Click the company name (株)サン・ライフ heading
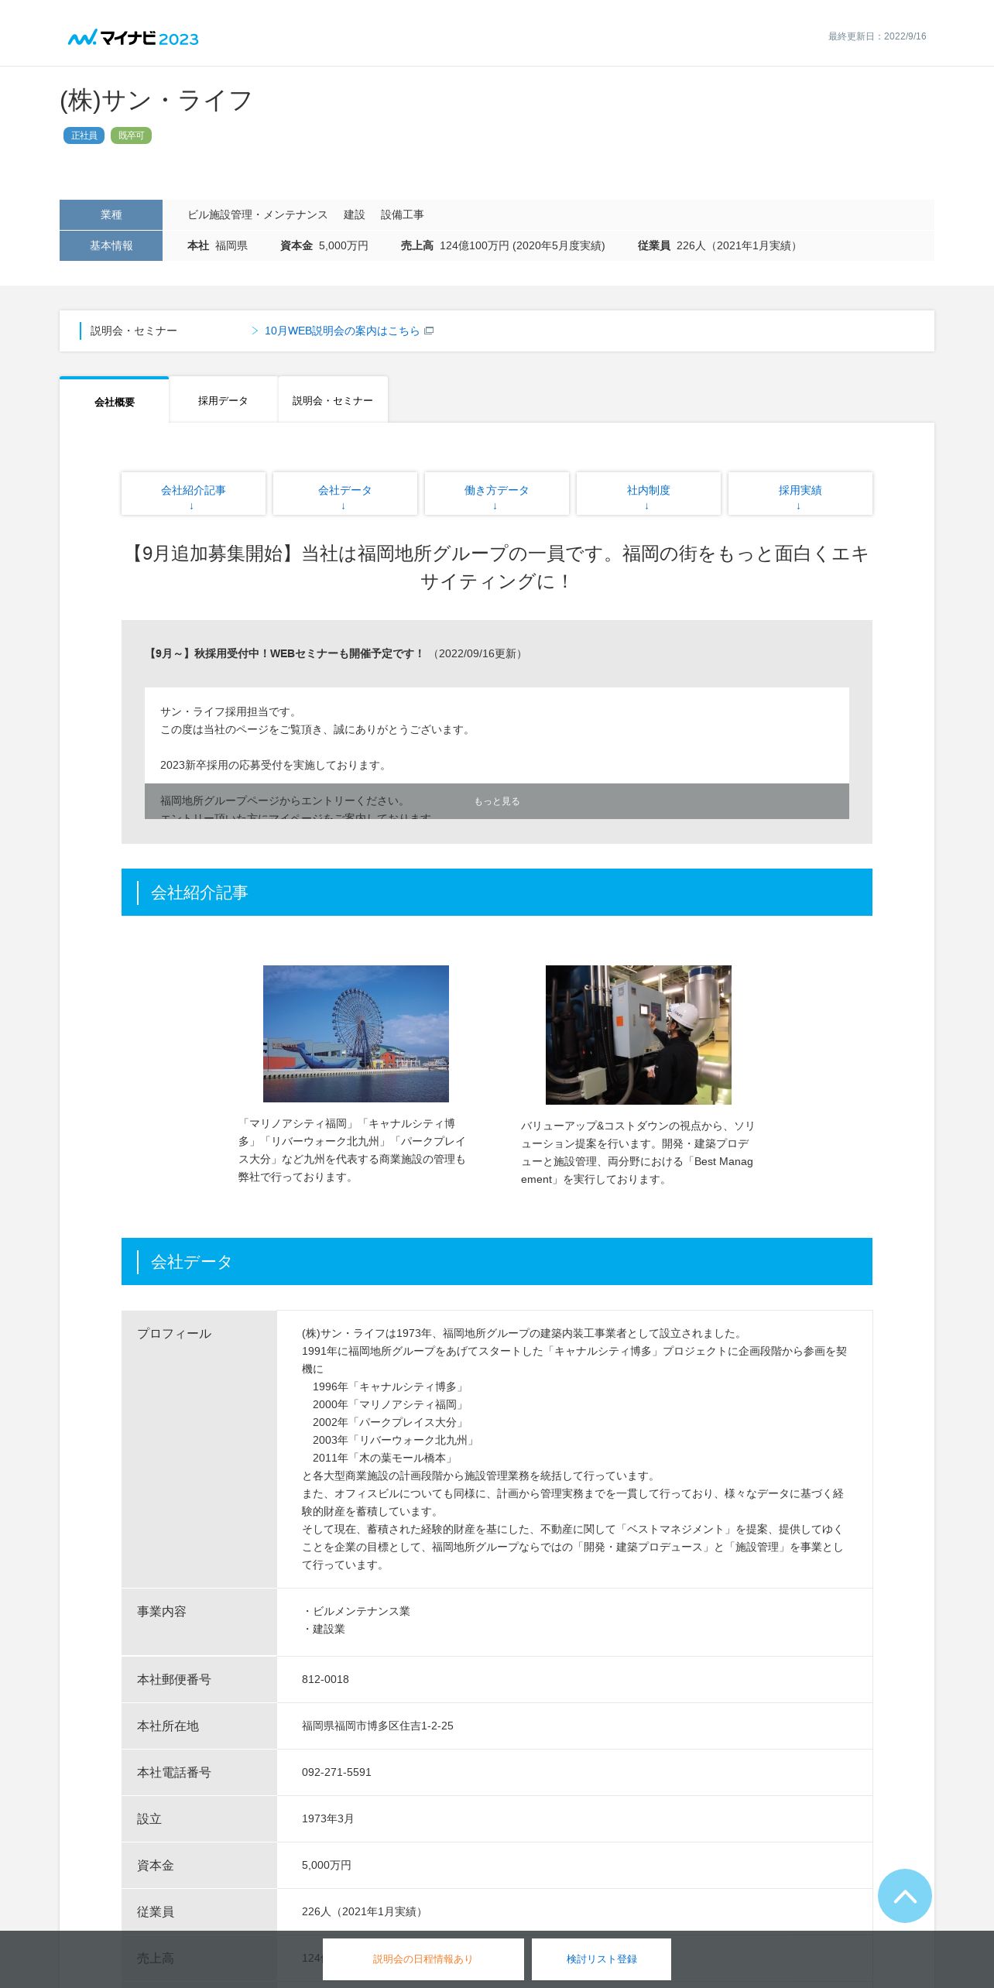 click(x=156, y=101)
